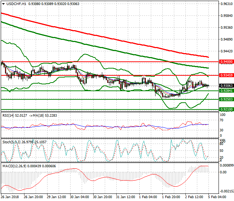Select the 30 Jan 04:00 time axis label
This screenshot has height=201, width=234.
click(80, 197)
